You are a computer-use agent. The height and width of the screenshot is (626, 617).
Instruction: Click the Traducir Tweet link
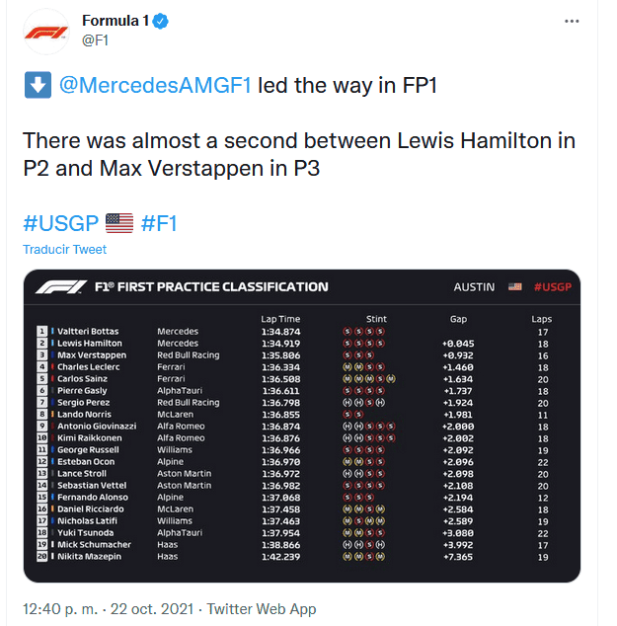point(64,250)
